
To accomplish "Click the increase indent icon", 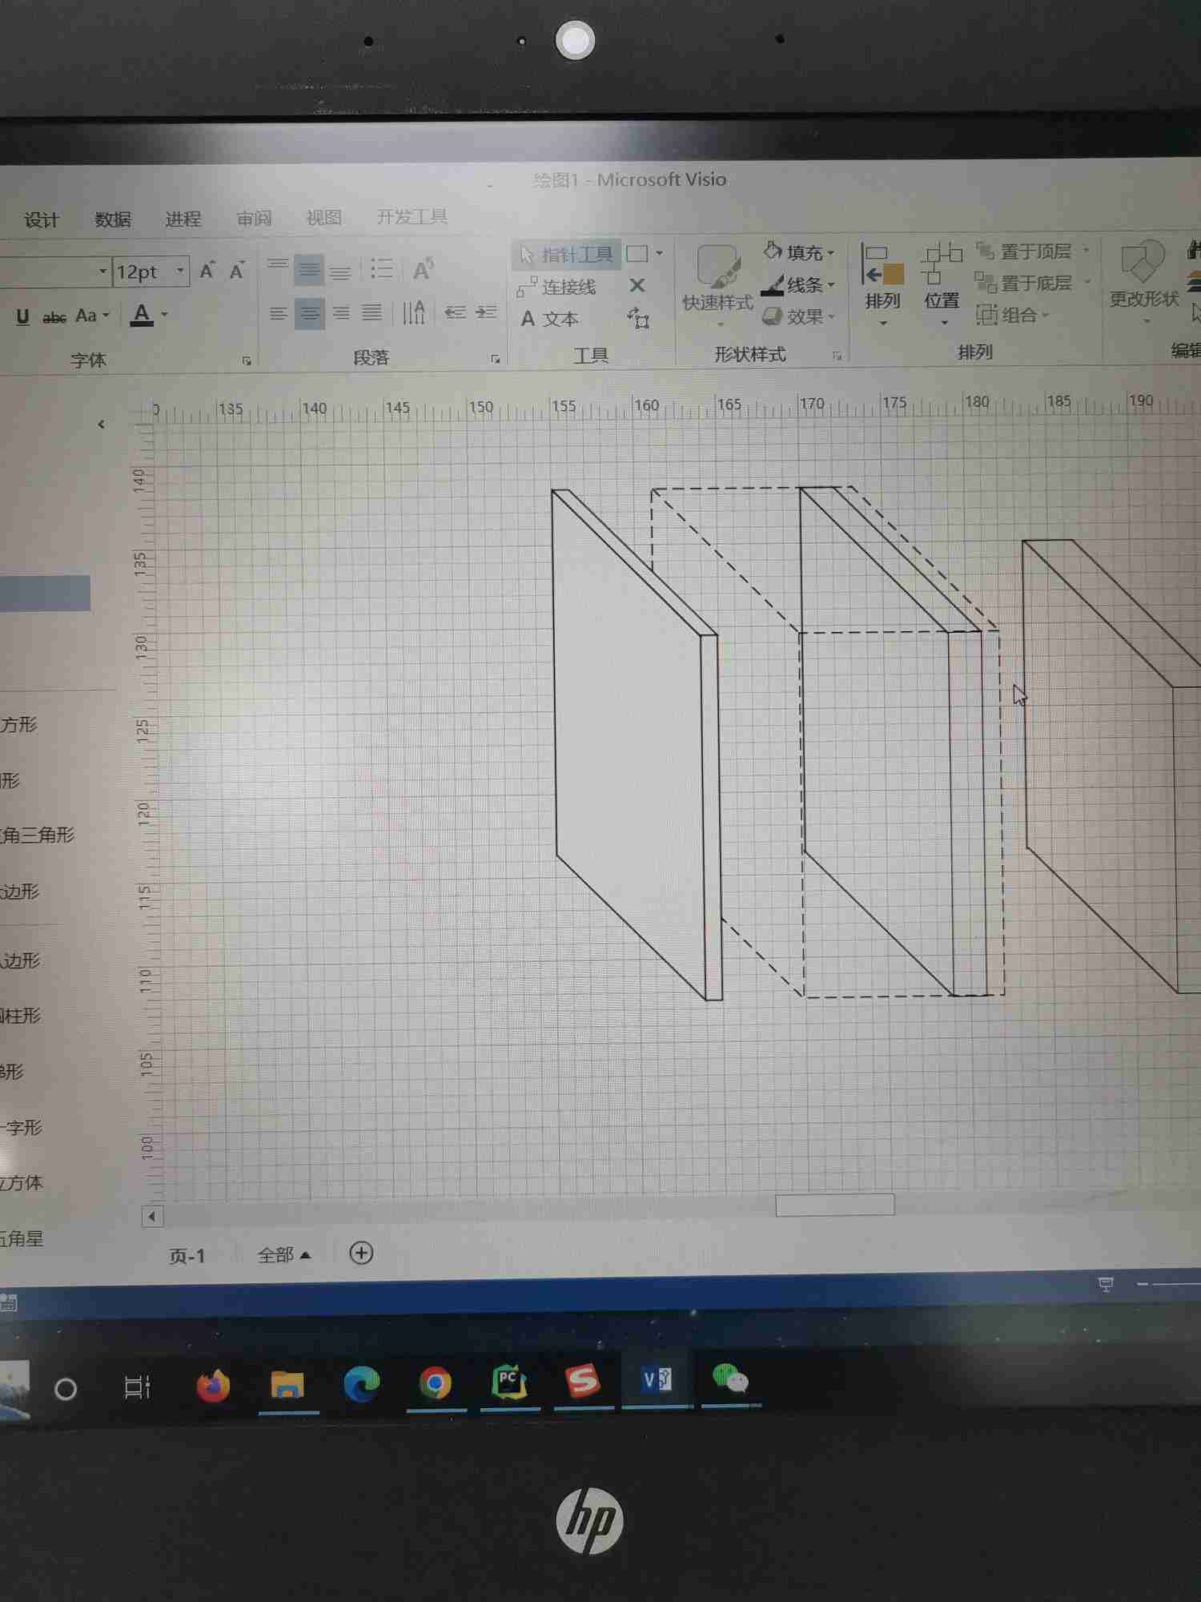I will 486,312.
